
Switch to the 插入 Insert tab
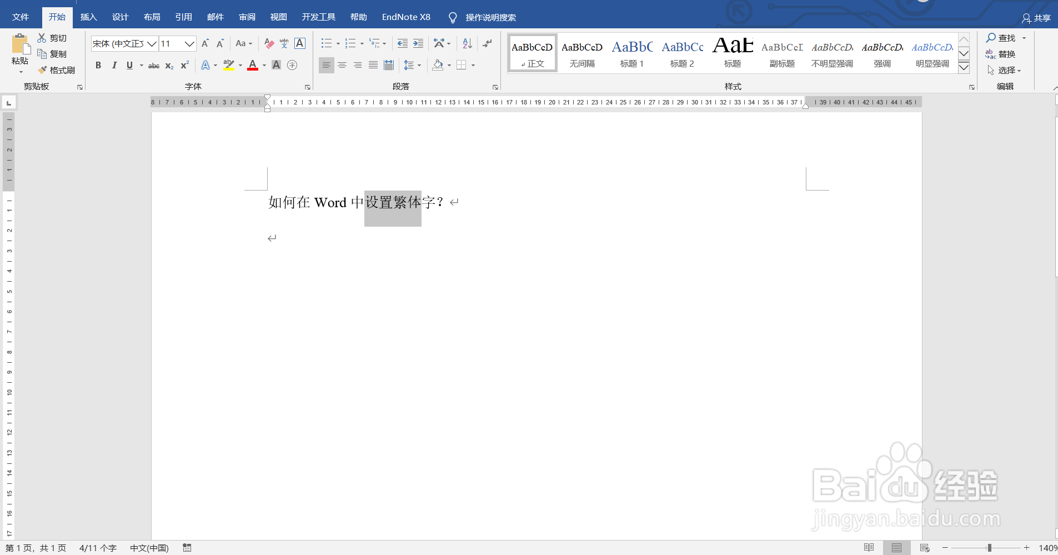[x=88, y=17]
